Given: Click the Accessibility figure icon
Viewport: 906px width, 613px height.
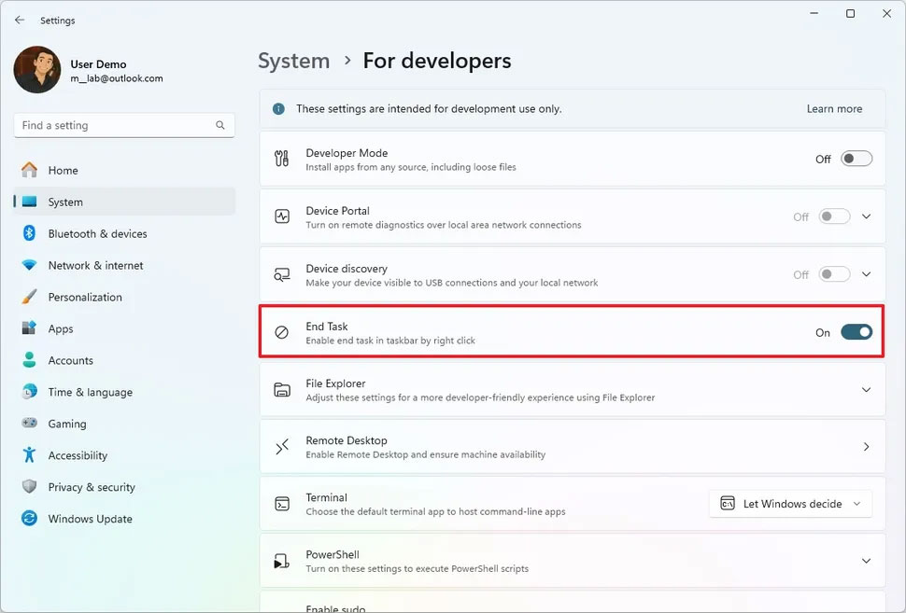Looking at the screenshot, I should tap(30, 455).
